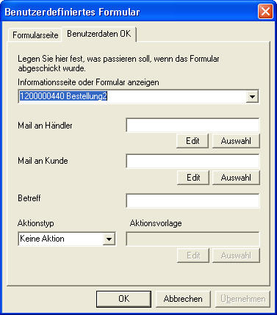Confirm the dialog with OK
Image resolution: width=277 pixels, height=315 pixels.
click(123, 299)
